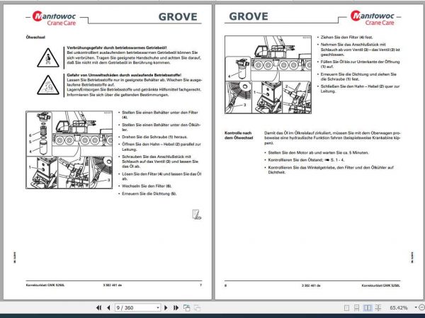Open the zoom level dropdown arrow

coord(416,307)
